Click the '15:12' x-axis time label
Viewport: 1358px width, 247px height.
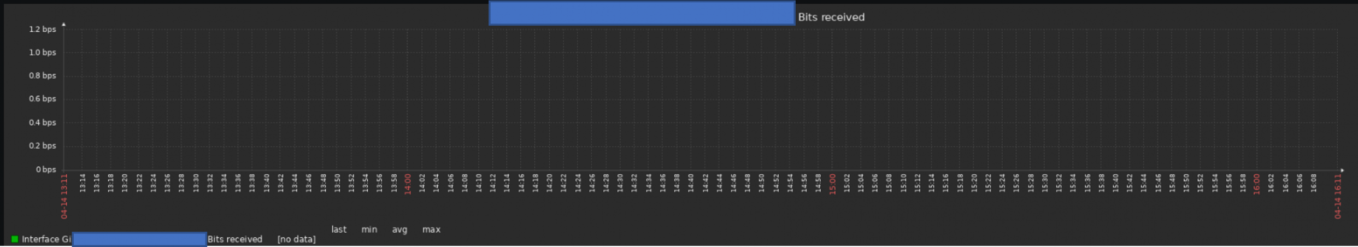pos(917,183)
